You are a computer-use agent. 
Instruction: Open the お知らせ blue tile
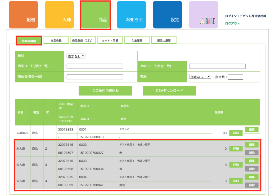point(131,15)
